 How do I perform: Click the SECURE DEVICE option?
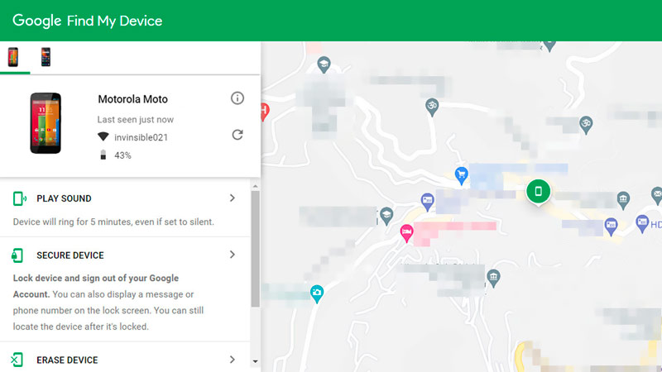[70, 255]
